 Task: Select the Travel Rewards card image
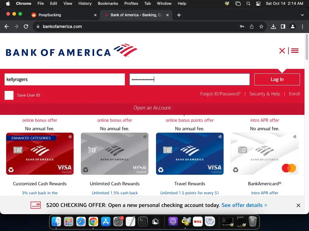point(190,154)
